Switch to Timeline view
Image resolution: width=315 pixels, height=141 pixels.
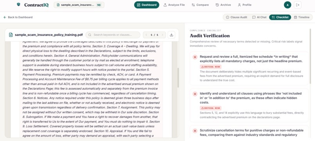pyautogui.click(x=302, y=17)
